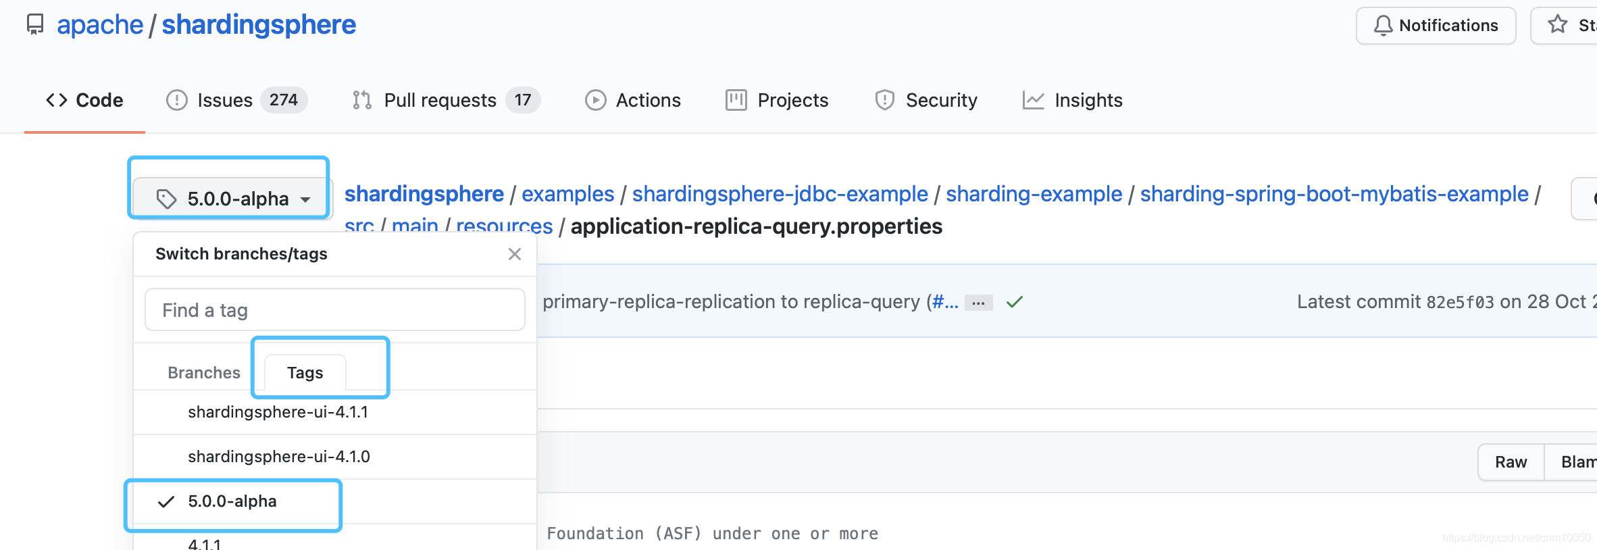Click the Notifications bell button

[x=1436, y=26]
